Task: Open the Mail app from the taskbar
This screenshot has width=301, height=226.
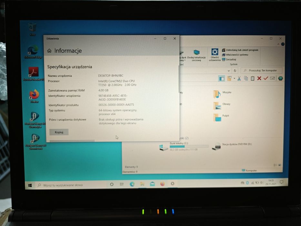Action: [152, 184]
